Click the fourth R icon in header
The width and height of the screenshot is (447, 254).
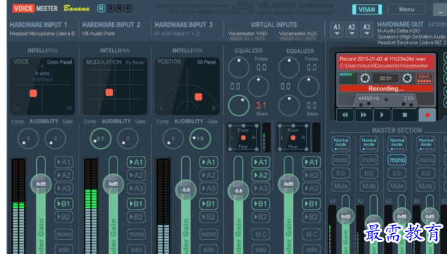(x=129, y=8)
